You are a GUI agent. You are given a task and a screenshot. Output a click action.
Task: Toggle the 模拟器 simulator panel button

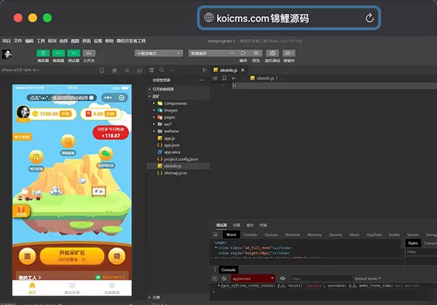43,53
